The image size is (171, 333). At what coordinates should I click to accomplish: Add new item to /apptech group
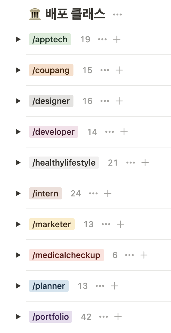pyautogui.click(x=117, y=39)
